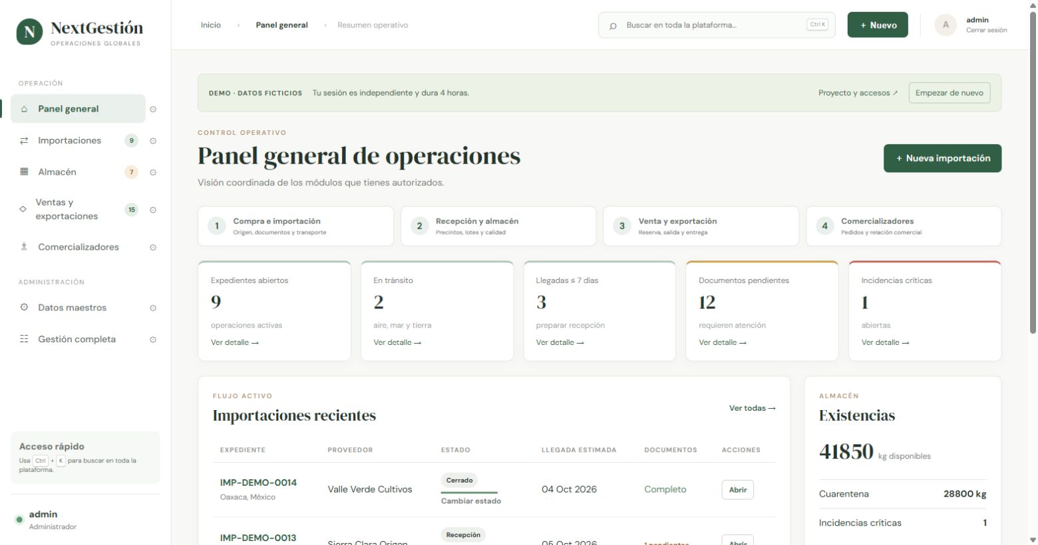Click the Cerrar sesión link

click(986, 30)
